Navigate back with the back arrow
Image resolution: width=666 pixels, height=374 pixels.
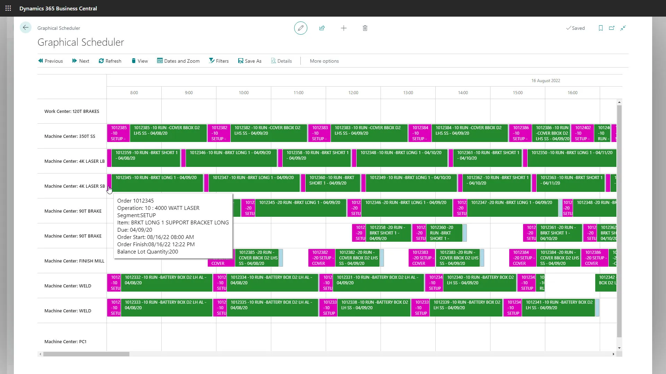[x=26, y=27]
